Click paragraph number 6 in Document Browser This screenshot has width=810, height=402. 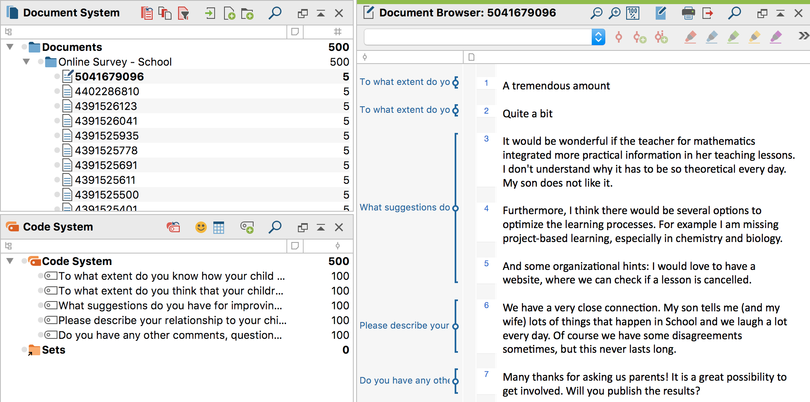pyautogui.click(x=486, y=305)
